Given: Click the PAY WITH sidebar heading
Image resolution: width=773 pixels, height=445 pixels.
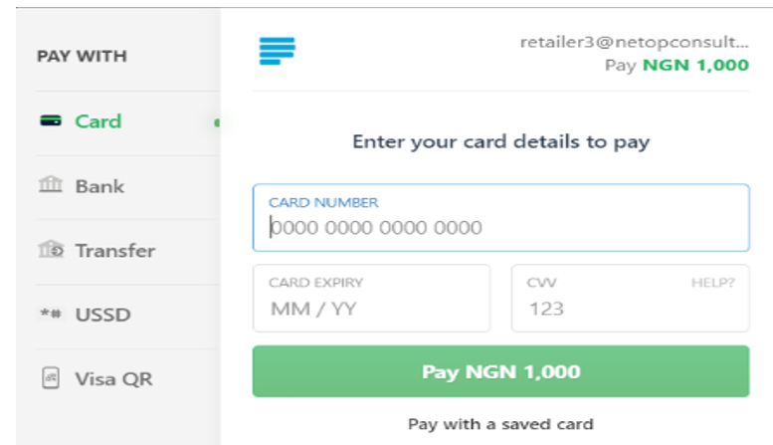Looking at the screenshot, I should click(82, 56).
